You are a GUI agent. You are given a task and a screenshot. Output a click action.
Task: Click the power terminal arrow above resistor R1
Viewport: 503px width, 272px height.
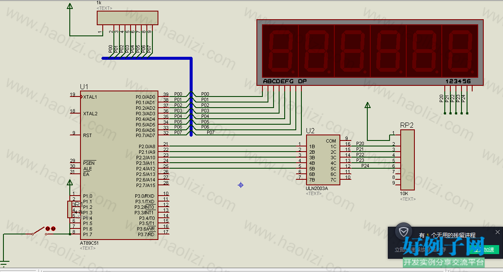click(x=70, y=183)
